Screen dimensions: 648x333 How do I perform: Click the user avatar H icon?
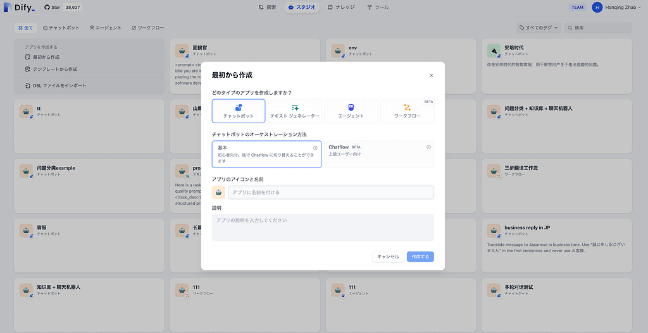[597, 8]
